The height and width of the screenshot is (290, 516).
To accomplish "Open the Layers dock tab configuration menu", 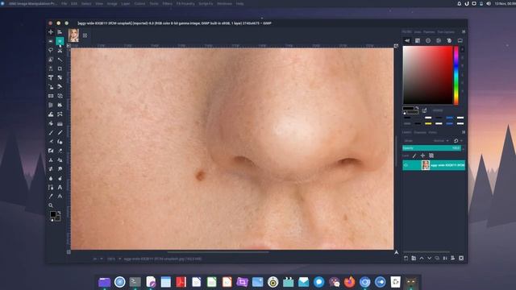I will 464,132.
